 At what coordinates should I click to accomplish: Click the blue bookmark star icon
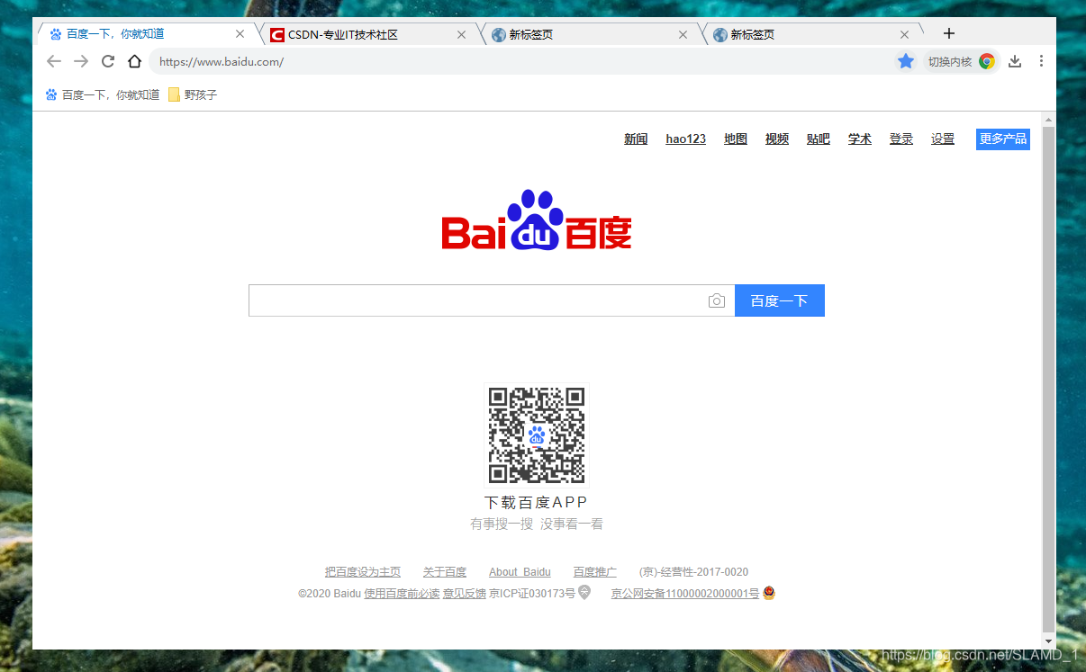pyautogui.click(x=906, y=61)
